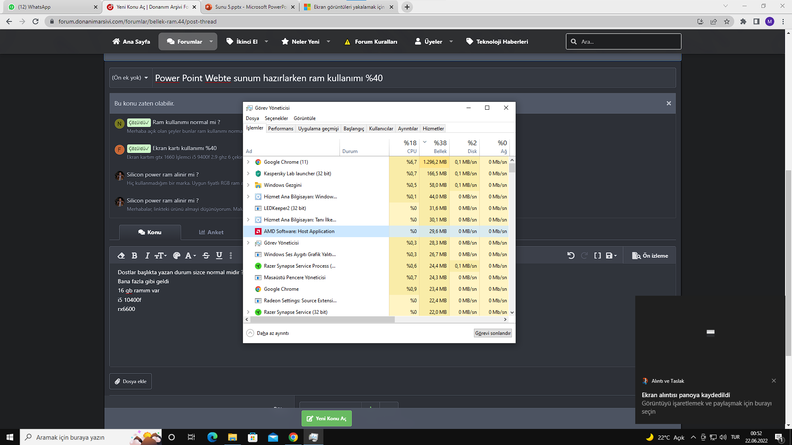Open the Dosya menu in Görev Yöneticisi
Viewport: 792px width, 445px height.
[x=252, y=118]
